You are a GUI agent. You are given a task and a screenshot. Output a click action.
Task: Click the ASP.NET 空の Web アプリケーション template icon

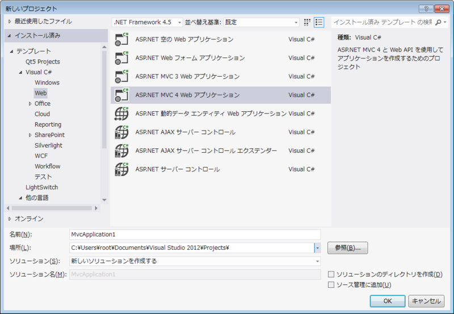pyautogui.click(x=121, y=39)
